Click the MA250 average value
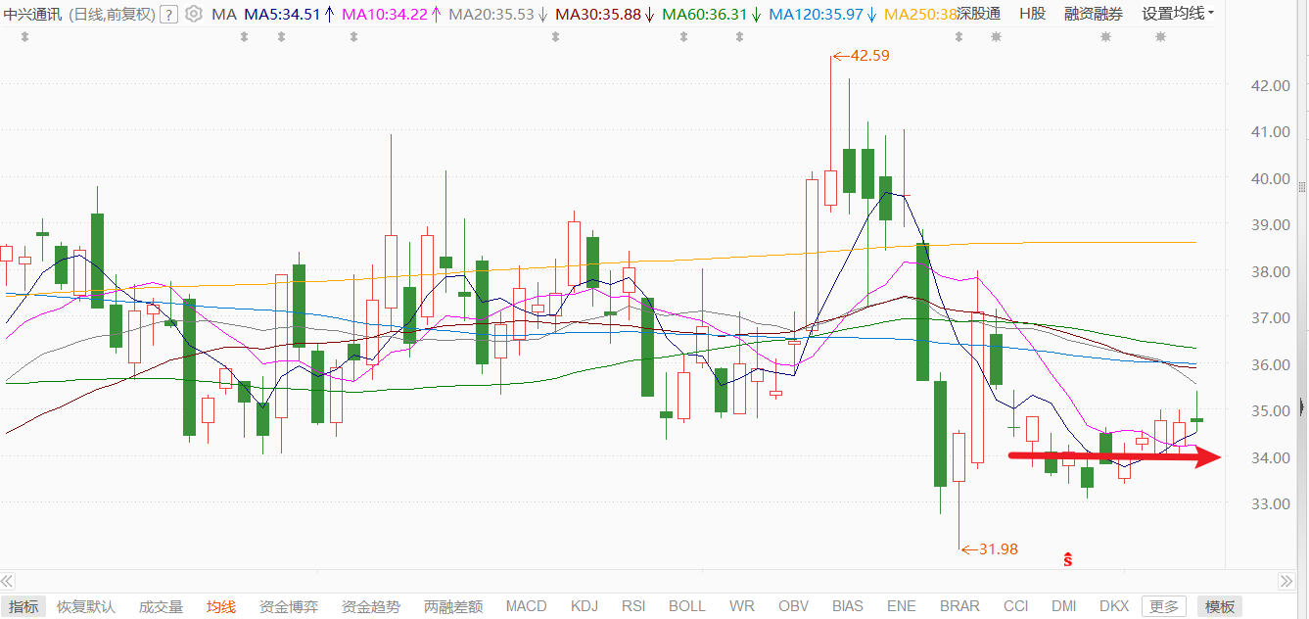This screenshot has width=1309, height=619. (920, 14)
